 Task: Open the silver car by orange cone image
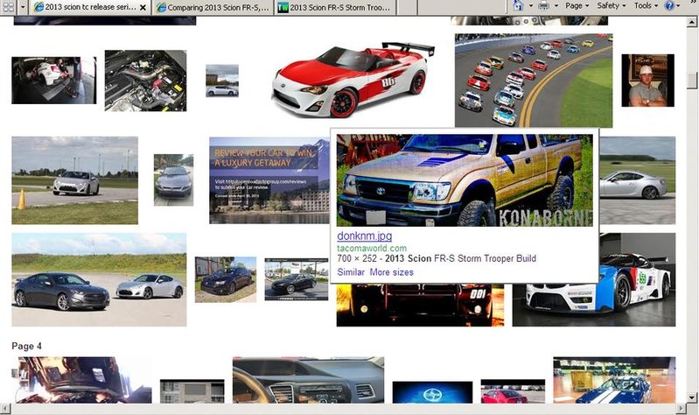coord(75,180)
